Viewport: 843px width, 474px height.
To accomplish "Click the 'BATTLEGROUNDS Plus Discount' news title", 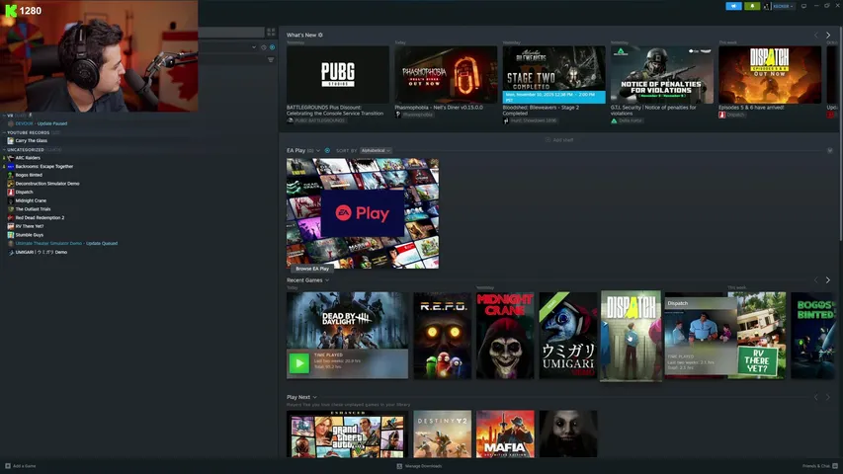I will pos(334,111).
